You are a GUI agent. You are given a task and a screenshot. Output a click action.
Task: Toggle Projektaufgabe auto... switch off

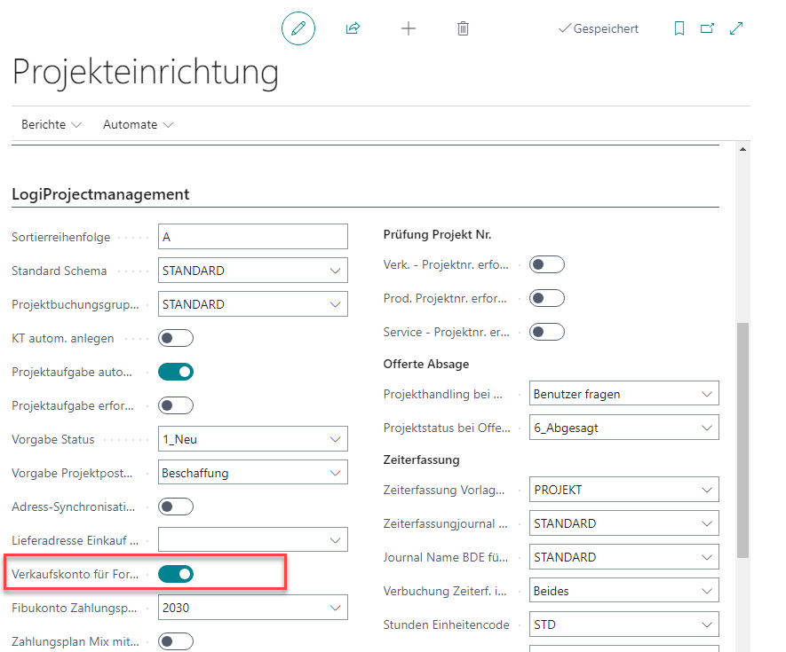(x=176, y=372)
